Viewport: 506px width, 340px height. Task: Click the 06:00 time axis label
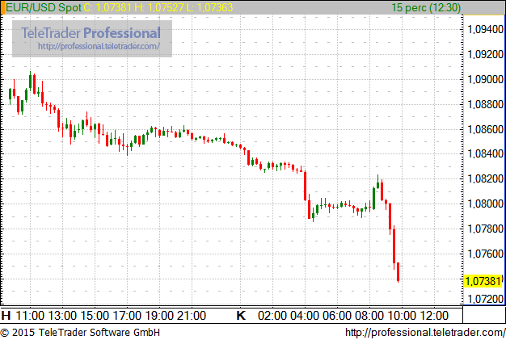click(x=337, y=316)
